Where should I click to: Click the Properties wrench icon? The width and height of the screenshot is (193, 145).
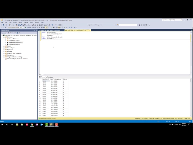point(142,25)
